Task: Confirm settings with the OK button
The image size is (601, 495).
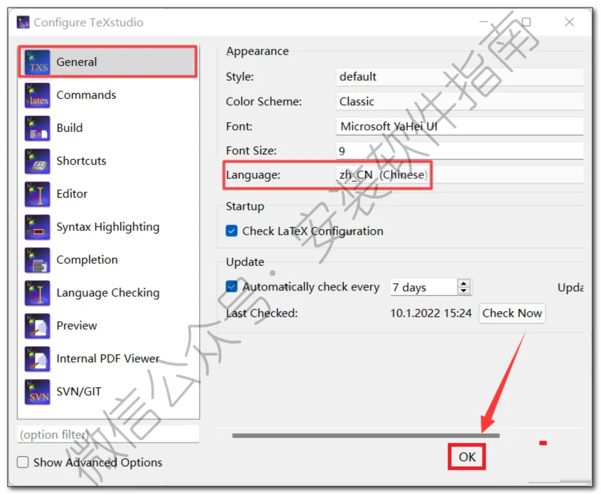Action: click(467, 457)
